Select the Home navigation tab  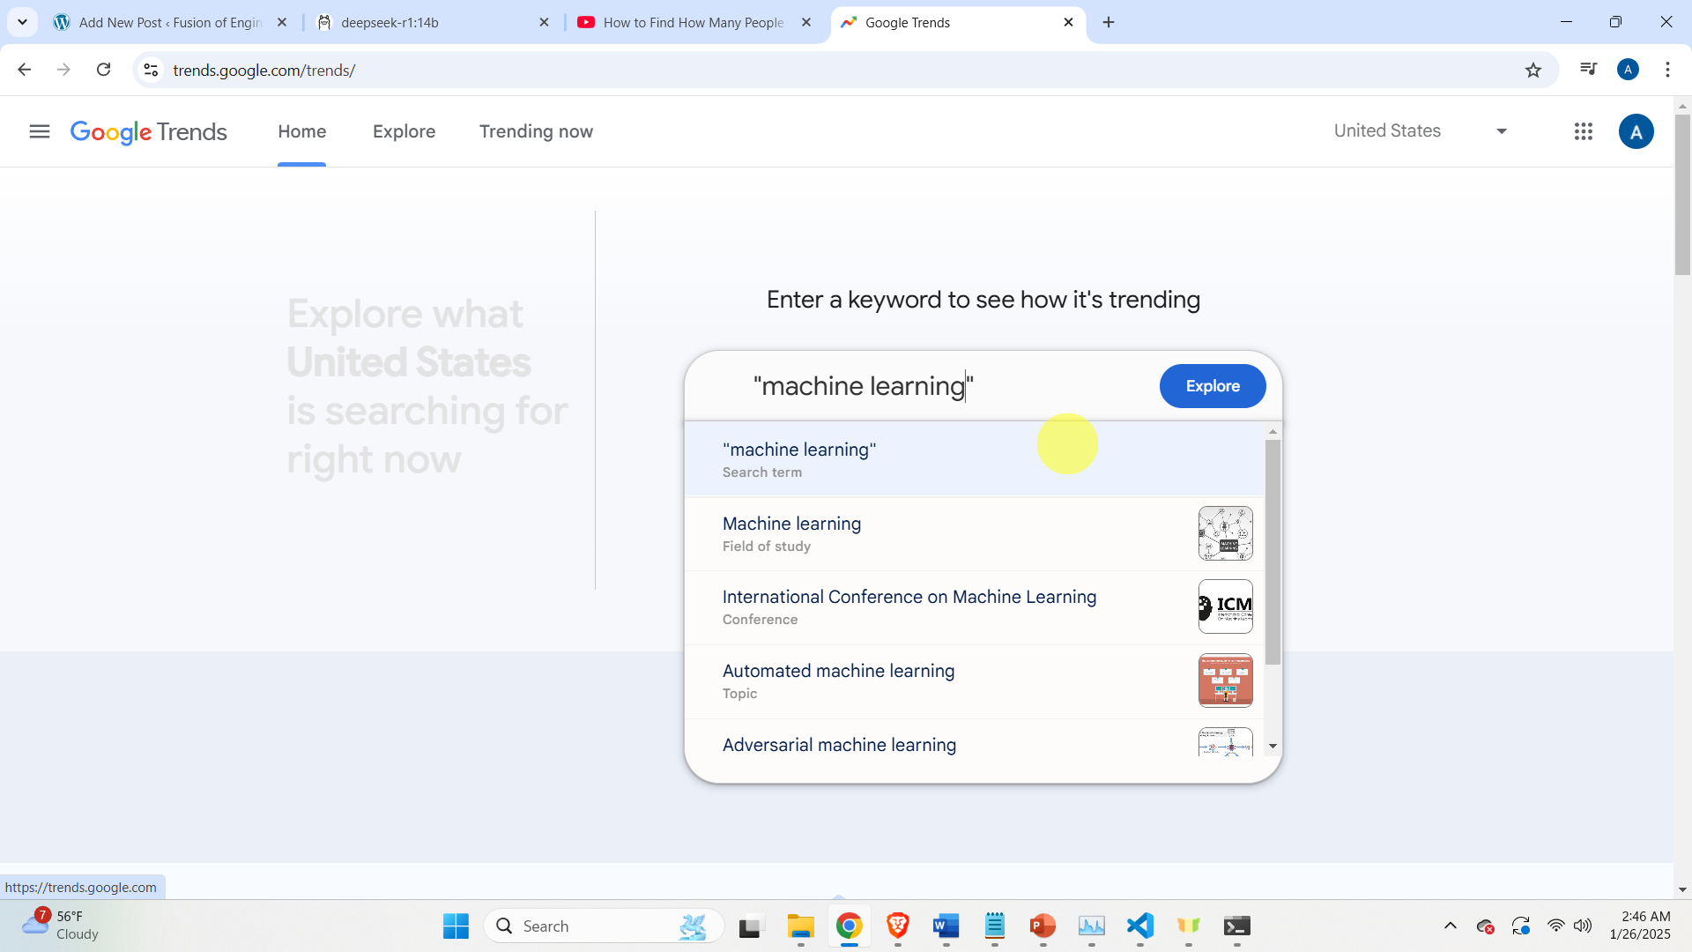[x=302, y=131]
